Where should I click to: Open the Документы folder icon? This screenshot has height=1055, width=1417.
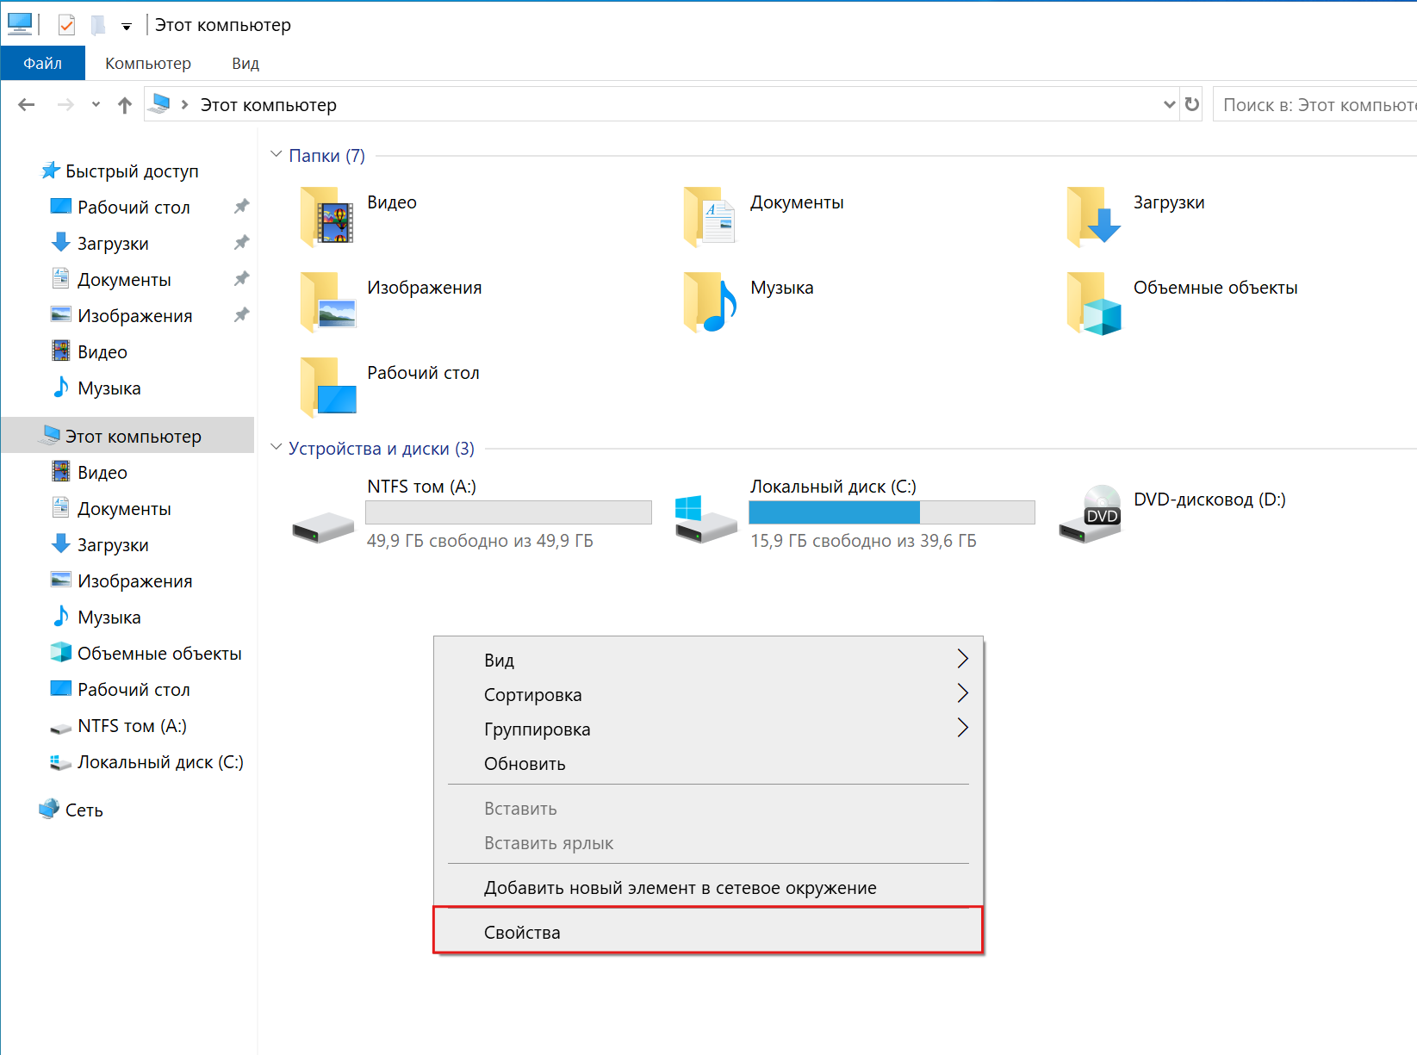point(710,217)
